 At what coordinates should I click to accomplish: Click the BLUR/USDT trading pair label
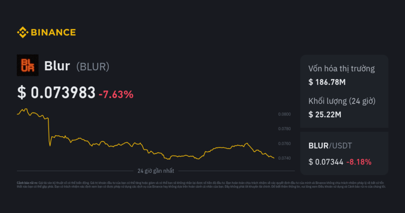[x=330, y=146]
